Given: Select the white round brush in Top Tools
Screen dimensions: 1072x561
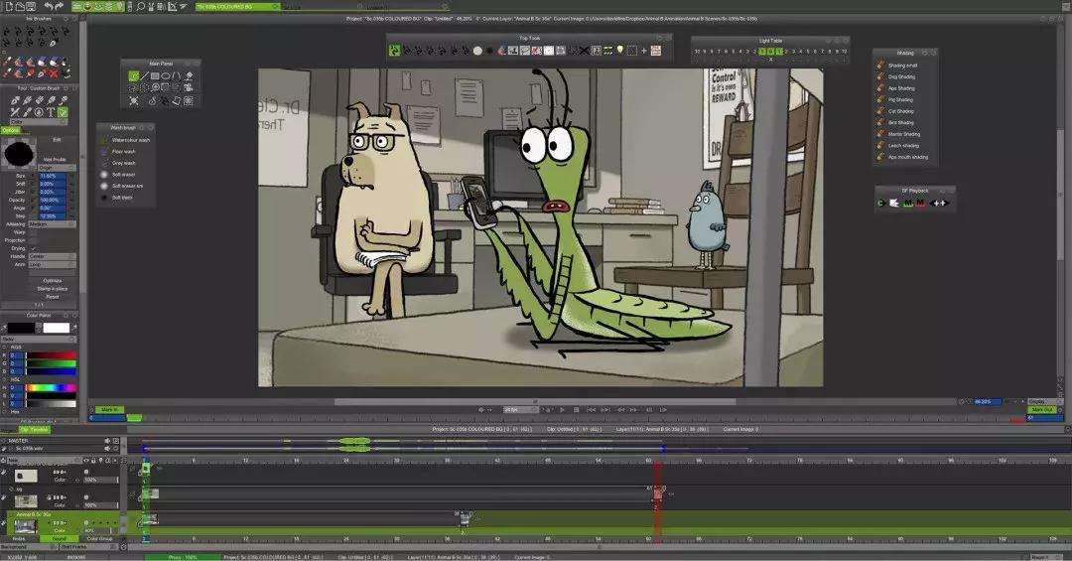Looking at the screenshot, I should click(477, 50).
